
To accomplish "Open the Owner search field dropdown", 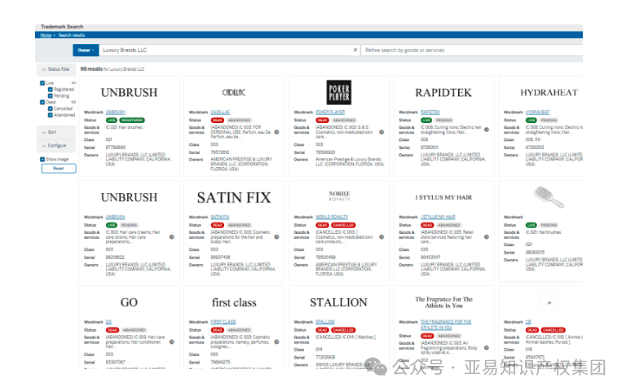I will coord(86,51).
